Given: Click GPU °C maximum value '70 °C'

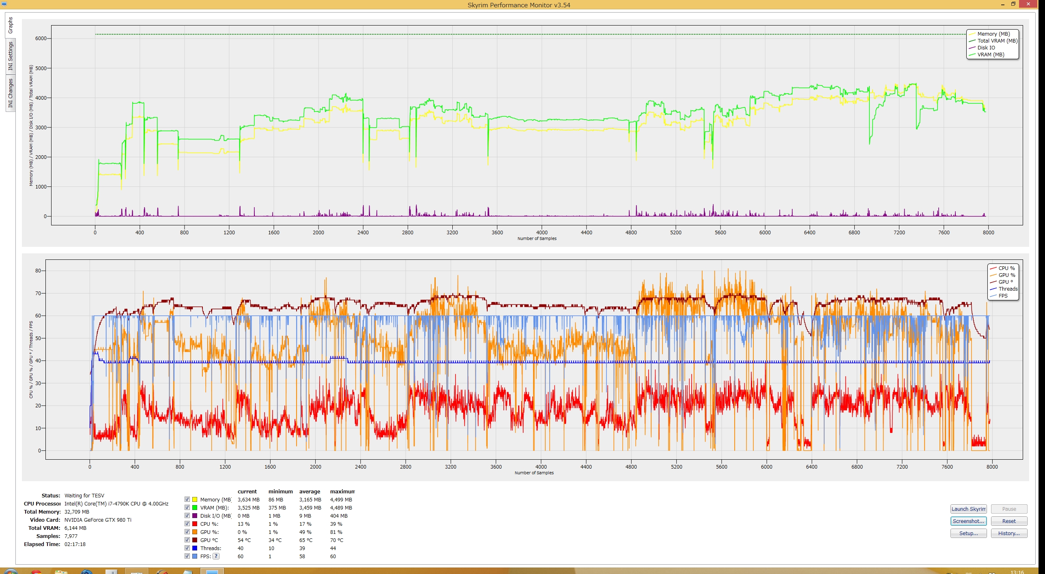Looking at the screenshot, I should tap(337, 540).
